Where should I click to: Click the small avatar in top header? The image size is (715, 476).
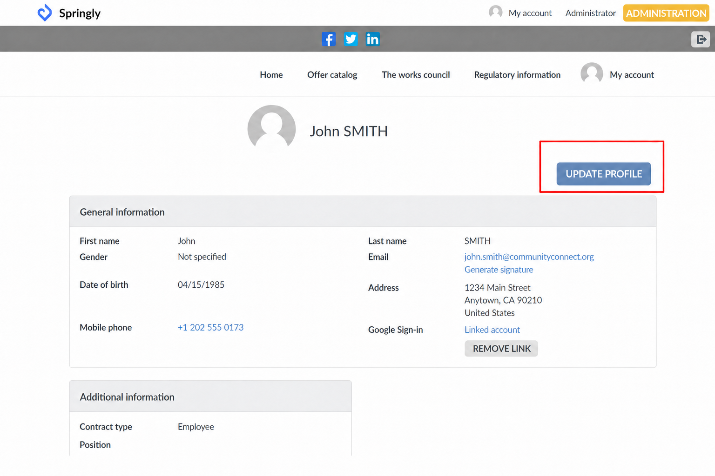[496, 12]
